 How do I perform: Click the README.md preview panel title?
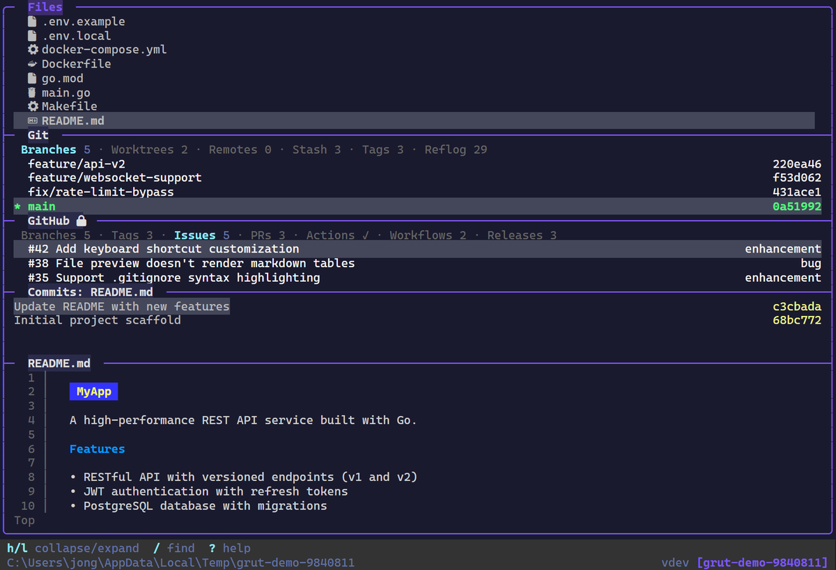(x=59, y=363)
